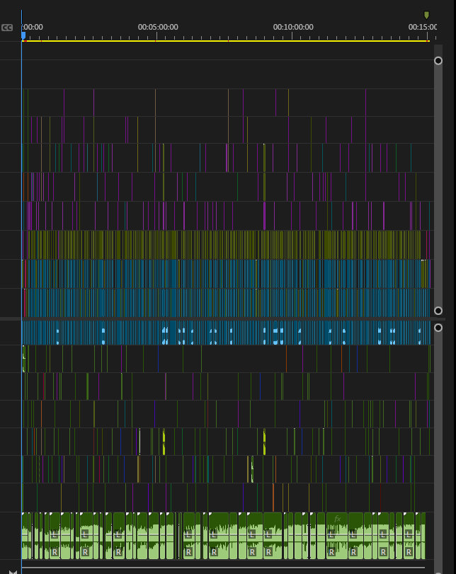The image size is (456, 574).
Task: Jump to 00:05:00:00 on the time ruler
Action: click(x=158, y=27)
